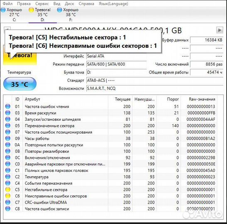Click the Число включений value 8856 раз

(x=207, y=64)
